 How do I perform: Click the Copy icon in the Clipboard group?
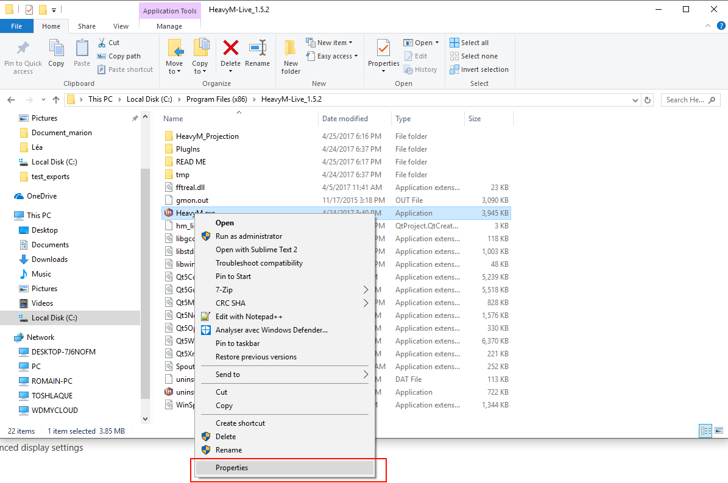[x=56, y=49]
